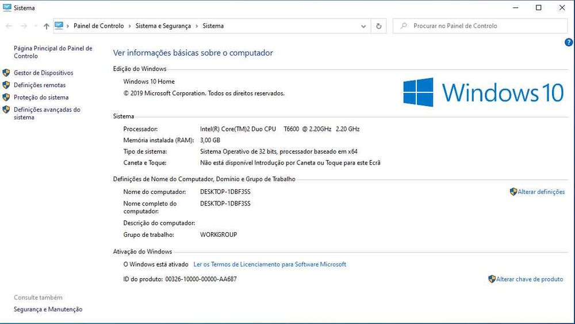The height and width of the screenshot is (324, 575).
Task: Click the Forward arrow navigation button
Action: (x=24, y=26)
